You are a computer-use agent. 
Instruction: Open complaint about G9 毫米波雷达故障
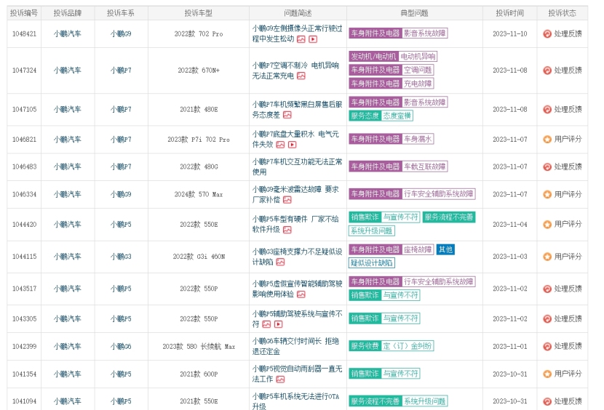(x=295, y=194)
